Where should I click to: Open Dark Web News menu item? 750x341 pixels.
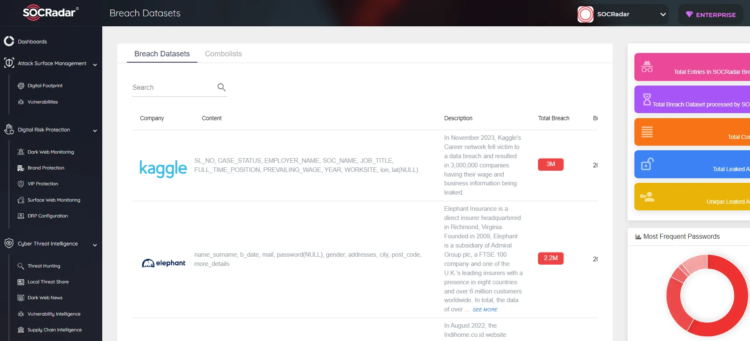tap(45, 298)
